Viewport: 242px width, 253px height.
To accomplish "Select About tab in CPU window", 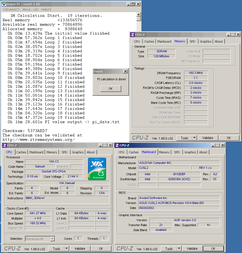I will (91, 152).
